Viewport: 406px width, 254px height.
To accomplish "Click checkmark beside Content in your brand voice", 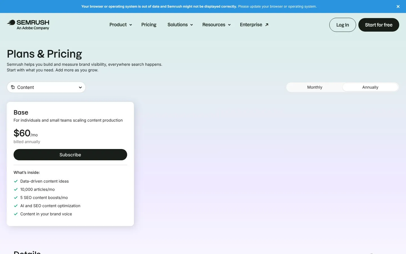I will [x=16, y=214].
